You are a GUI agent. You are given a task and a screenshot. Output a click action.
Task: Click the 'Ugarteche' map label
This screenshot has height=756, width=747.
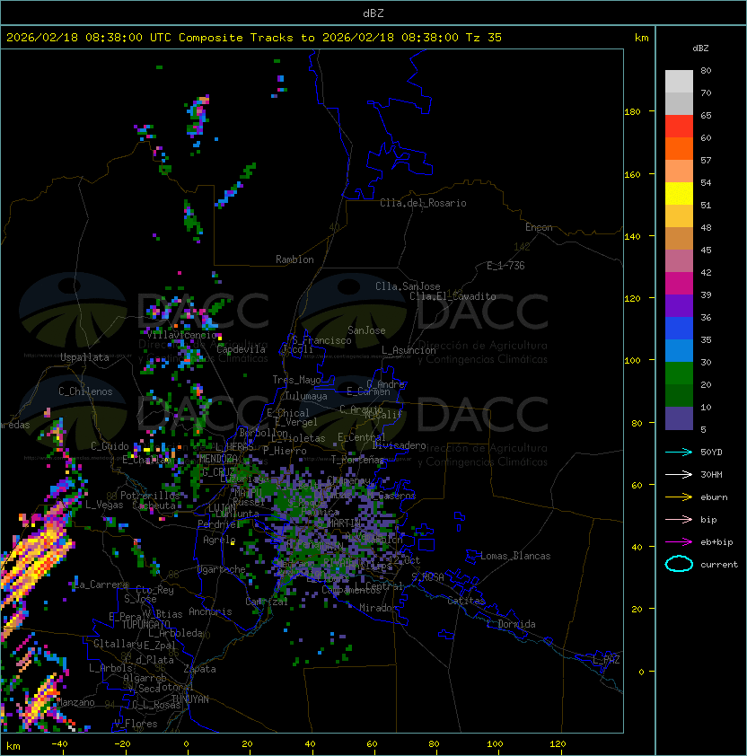coord(222,569)
